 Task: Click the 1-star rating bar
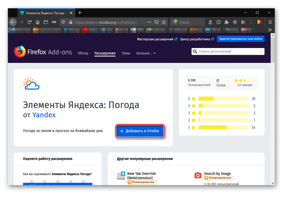[224, 127]
